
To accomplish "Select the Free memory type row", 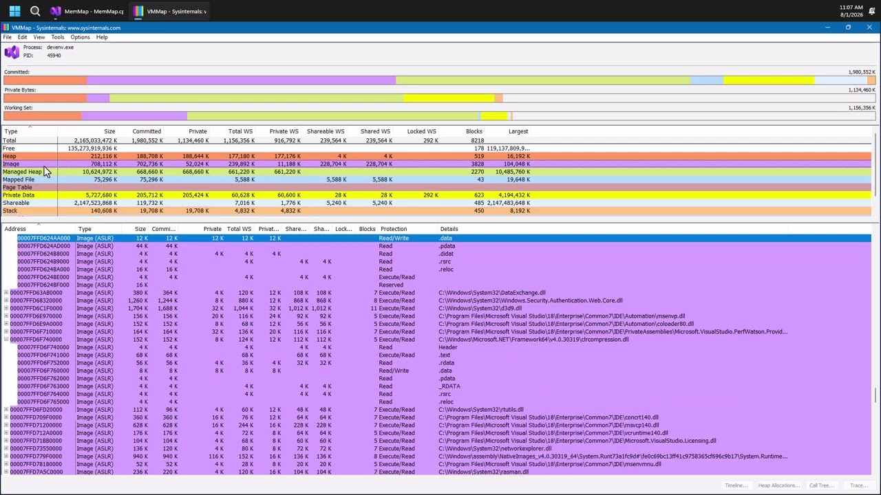I will (x=437, y=148).
